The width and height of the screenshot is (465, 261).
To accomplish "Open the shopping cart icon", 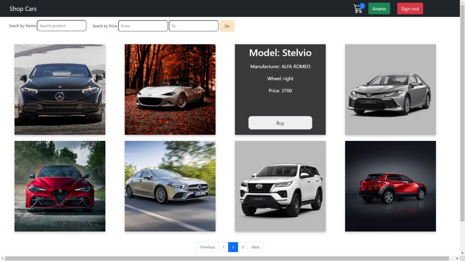I will click(358, 9).
